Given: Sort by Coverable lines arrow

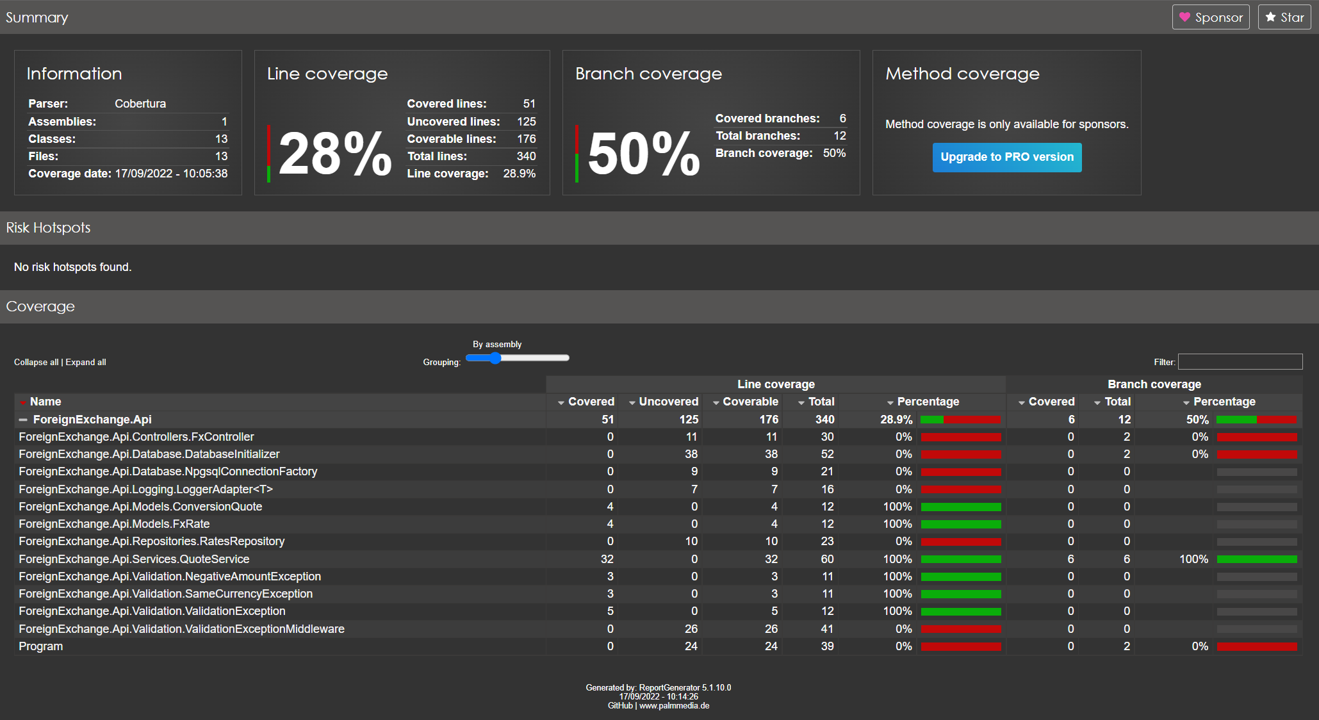Looking at the screenshot, I should [x=716, y=402].
